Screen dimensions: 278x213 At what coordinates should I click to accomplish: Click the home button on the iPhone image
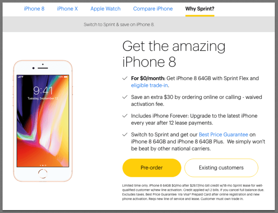coord(43,174)
